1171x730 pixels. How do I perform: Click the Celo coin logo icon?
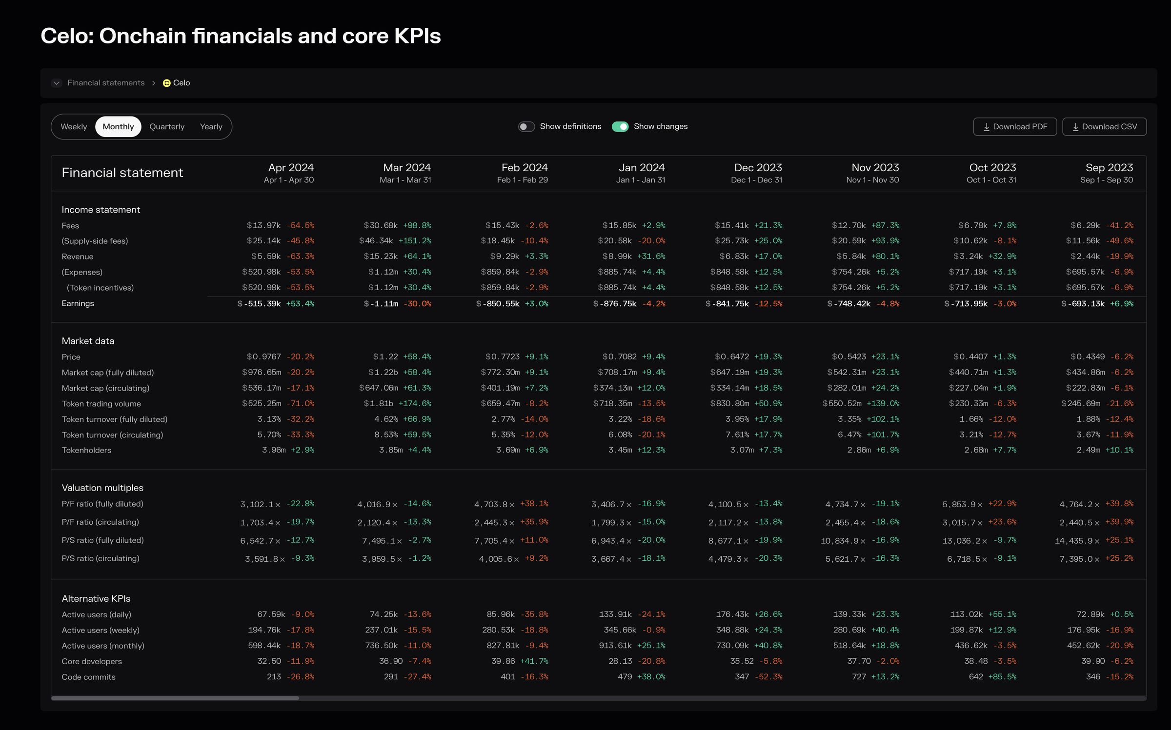(166, 83)
